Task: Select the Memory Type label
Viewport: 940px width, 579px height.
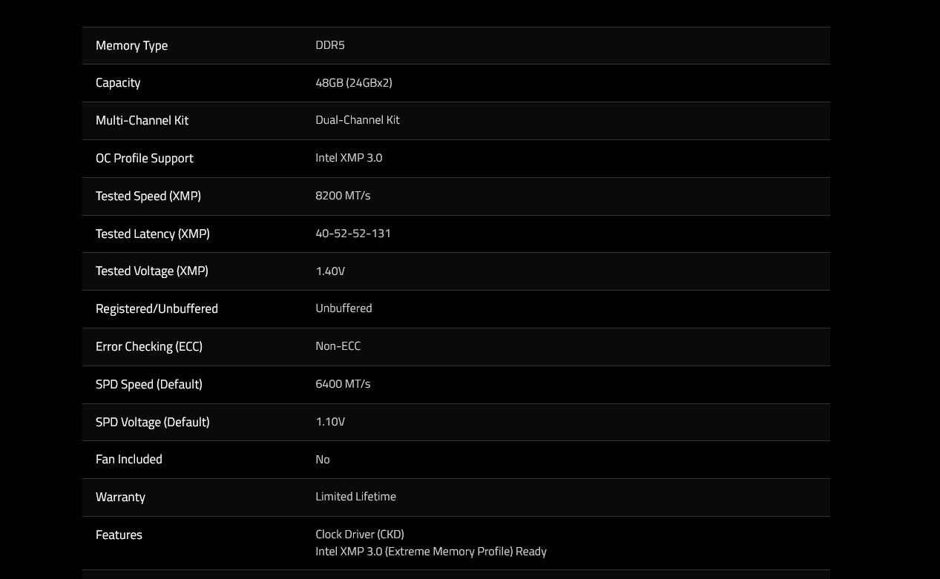Action: click(x=131, y=46)
